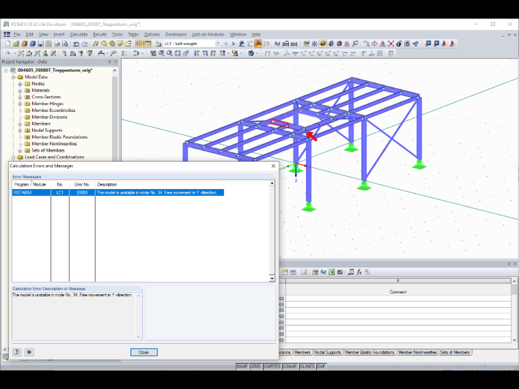Toggle the eye view button in dialog

[x=29, y=352]
